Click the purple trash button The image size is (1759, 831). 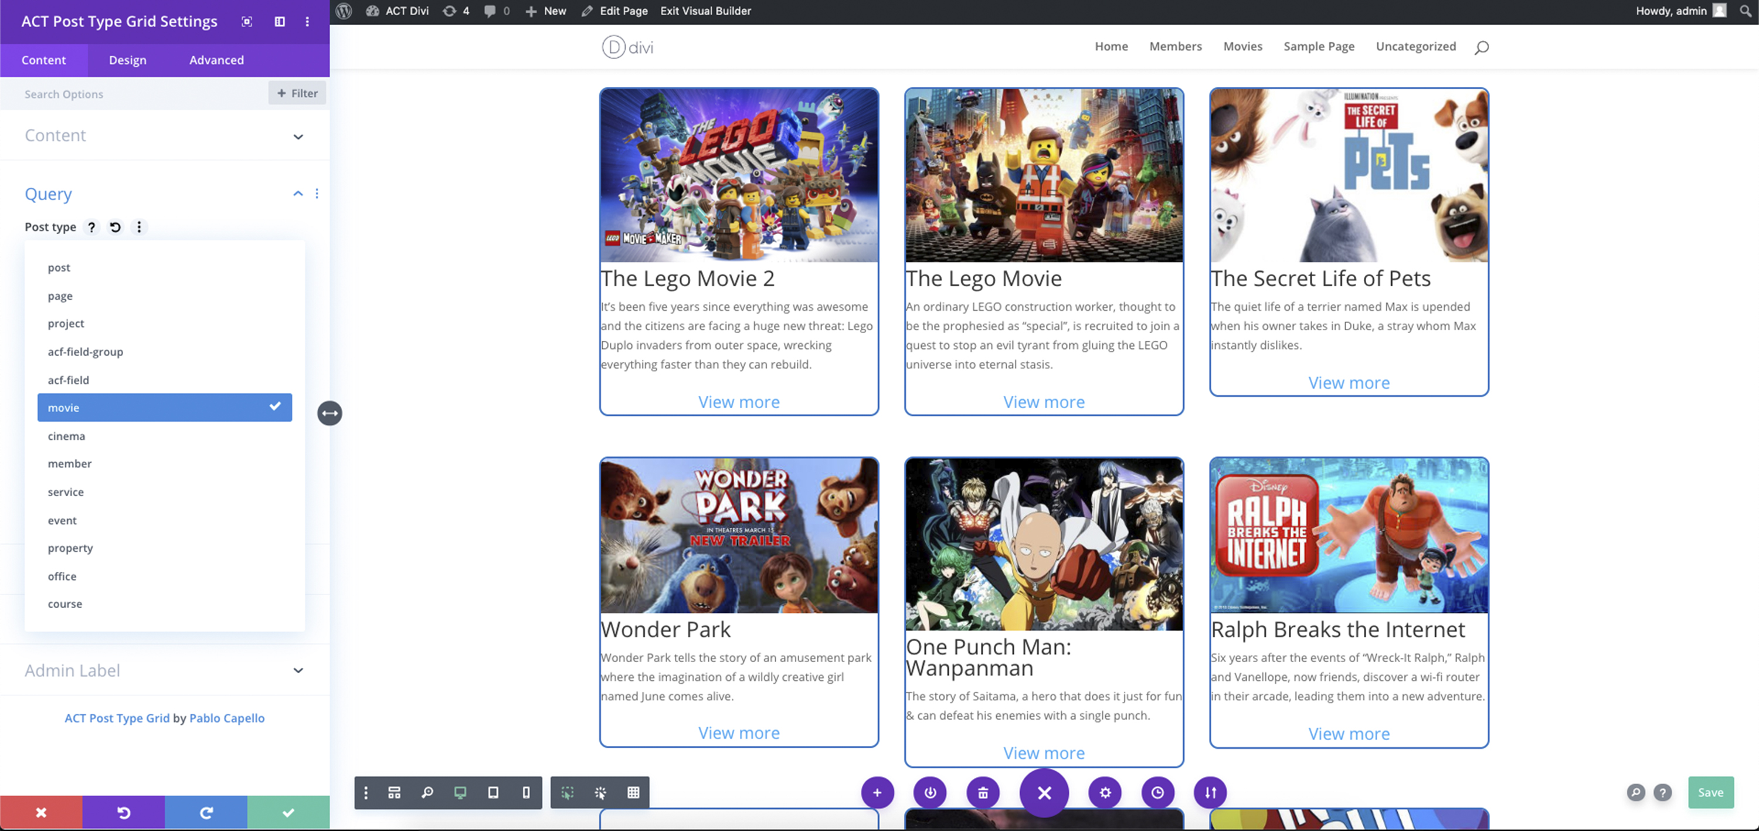coord(983,792)
